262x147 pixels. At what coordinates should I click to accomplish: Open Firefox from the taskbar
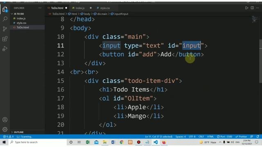164,142
